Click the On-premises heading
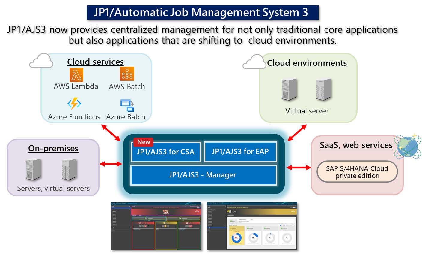422x254 pixels. point(53,148)
